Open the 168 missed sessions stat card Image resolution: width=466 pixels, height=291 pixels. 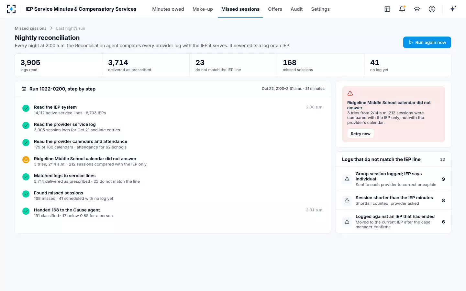pos(320,65)
